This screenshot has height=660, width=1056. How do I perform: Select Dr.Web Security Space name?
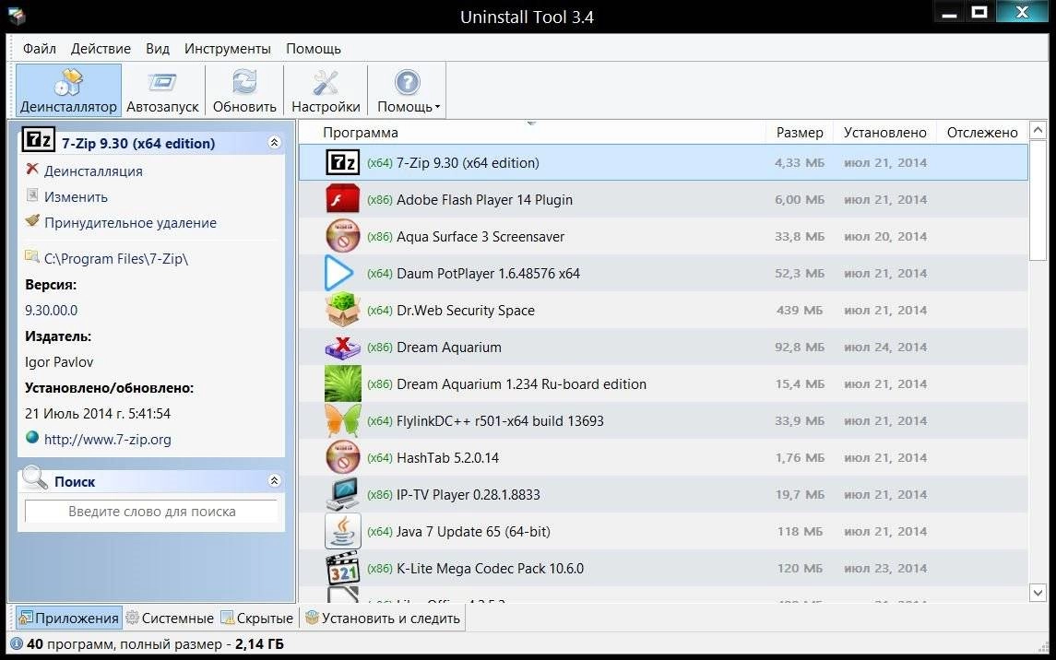click(466, 310)
